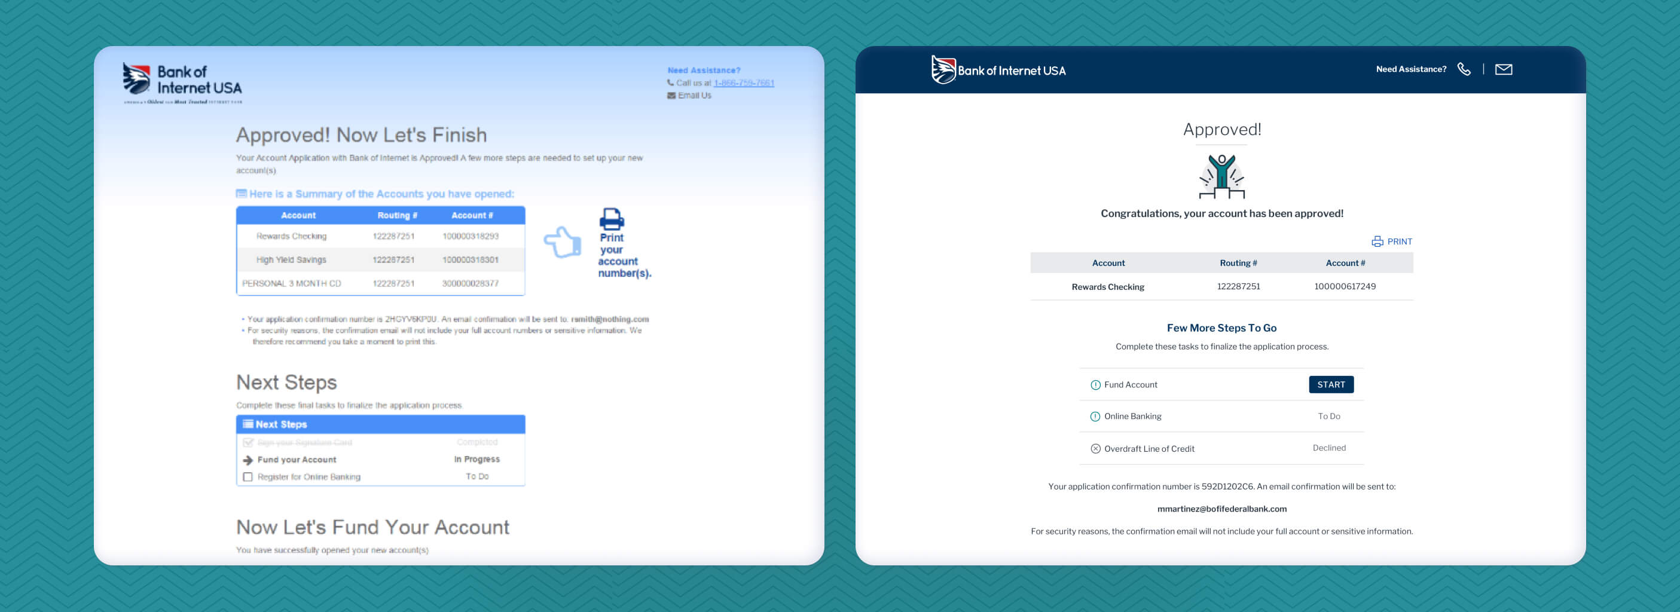Click the Online Banking task row
The width and height of the screenshot is (1680, 612).
[1221, 417]
